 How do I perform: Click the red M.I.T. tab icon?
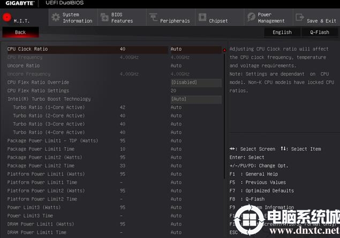tap(7, 17)
